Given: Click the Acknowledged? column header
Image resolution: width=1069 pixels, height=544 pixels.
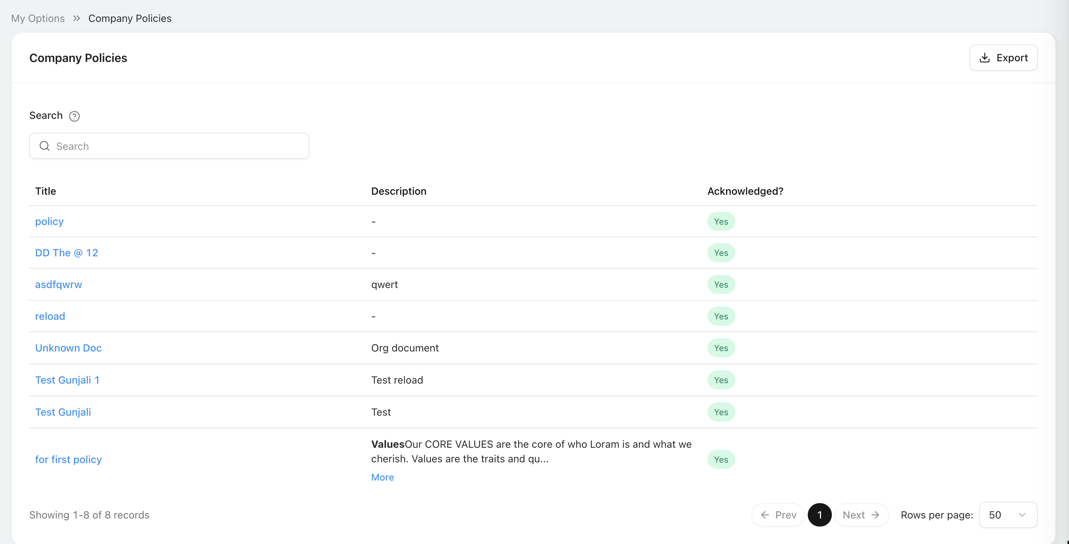Looking at the screenshot, I should coord(745,191).
